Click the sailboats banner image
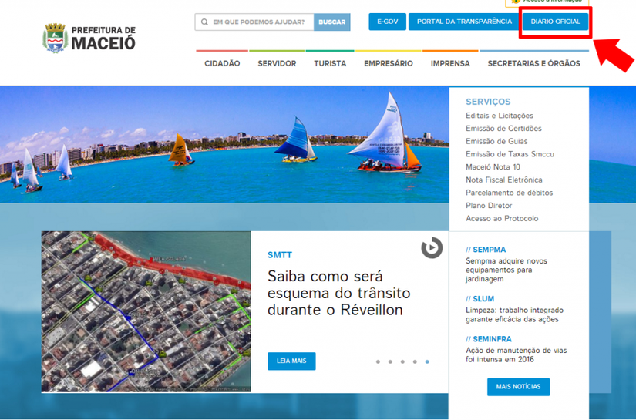636x420 pixels. (x=224, y=144)
